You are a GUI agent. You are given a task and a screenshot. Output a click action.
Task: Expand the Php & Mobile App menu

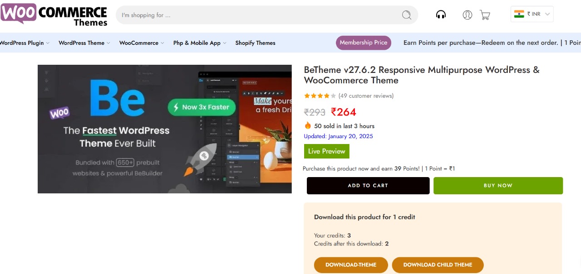pyautogui.click(x=197, y=43)
